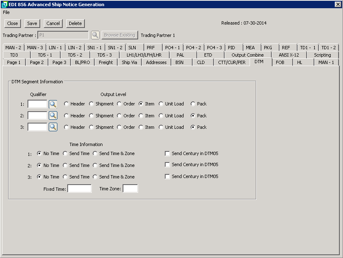Switch to the Freight tab
343x258 pixels.
point(106,62)
